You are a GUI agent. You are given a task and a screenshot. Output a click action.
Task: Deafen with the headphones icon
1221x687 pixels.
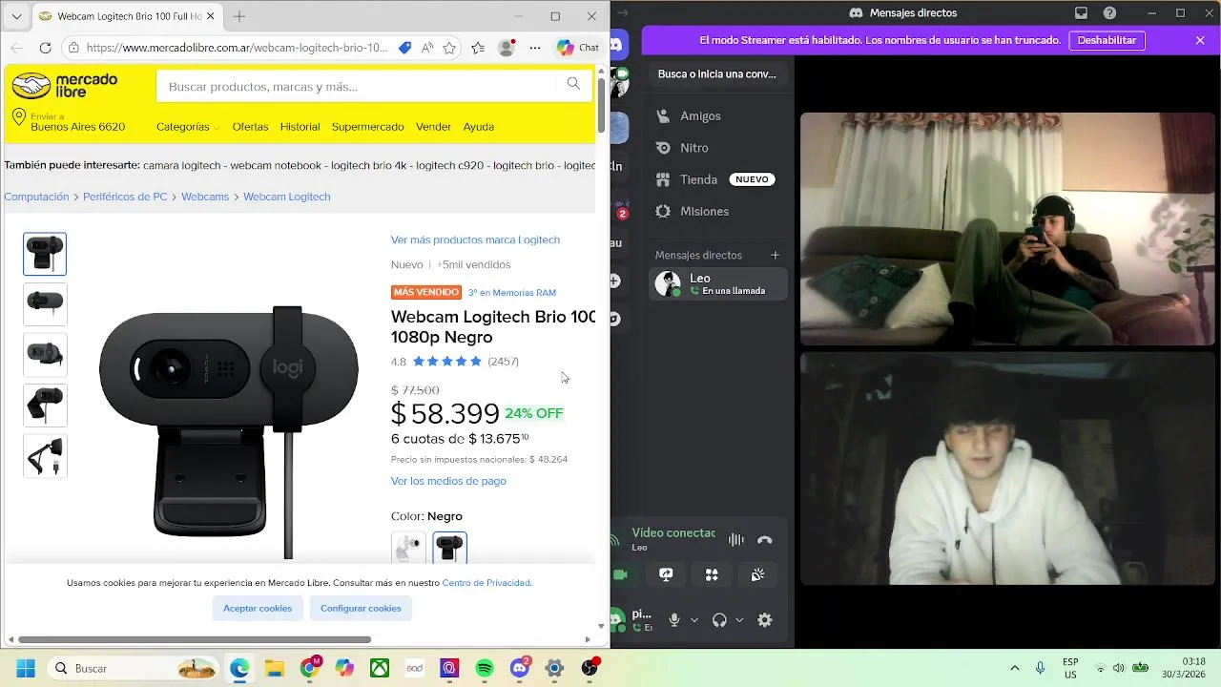[719, 620]
